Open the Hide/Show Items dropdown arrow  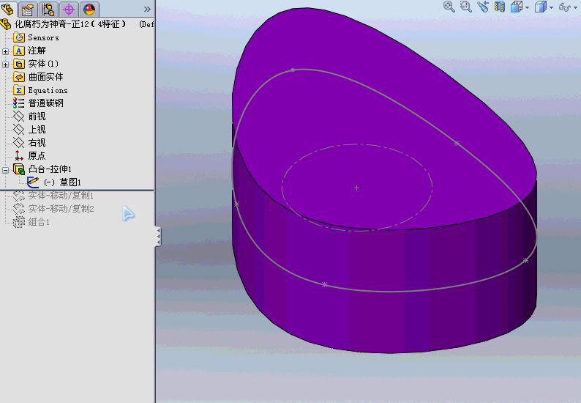pos(575,8)
